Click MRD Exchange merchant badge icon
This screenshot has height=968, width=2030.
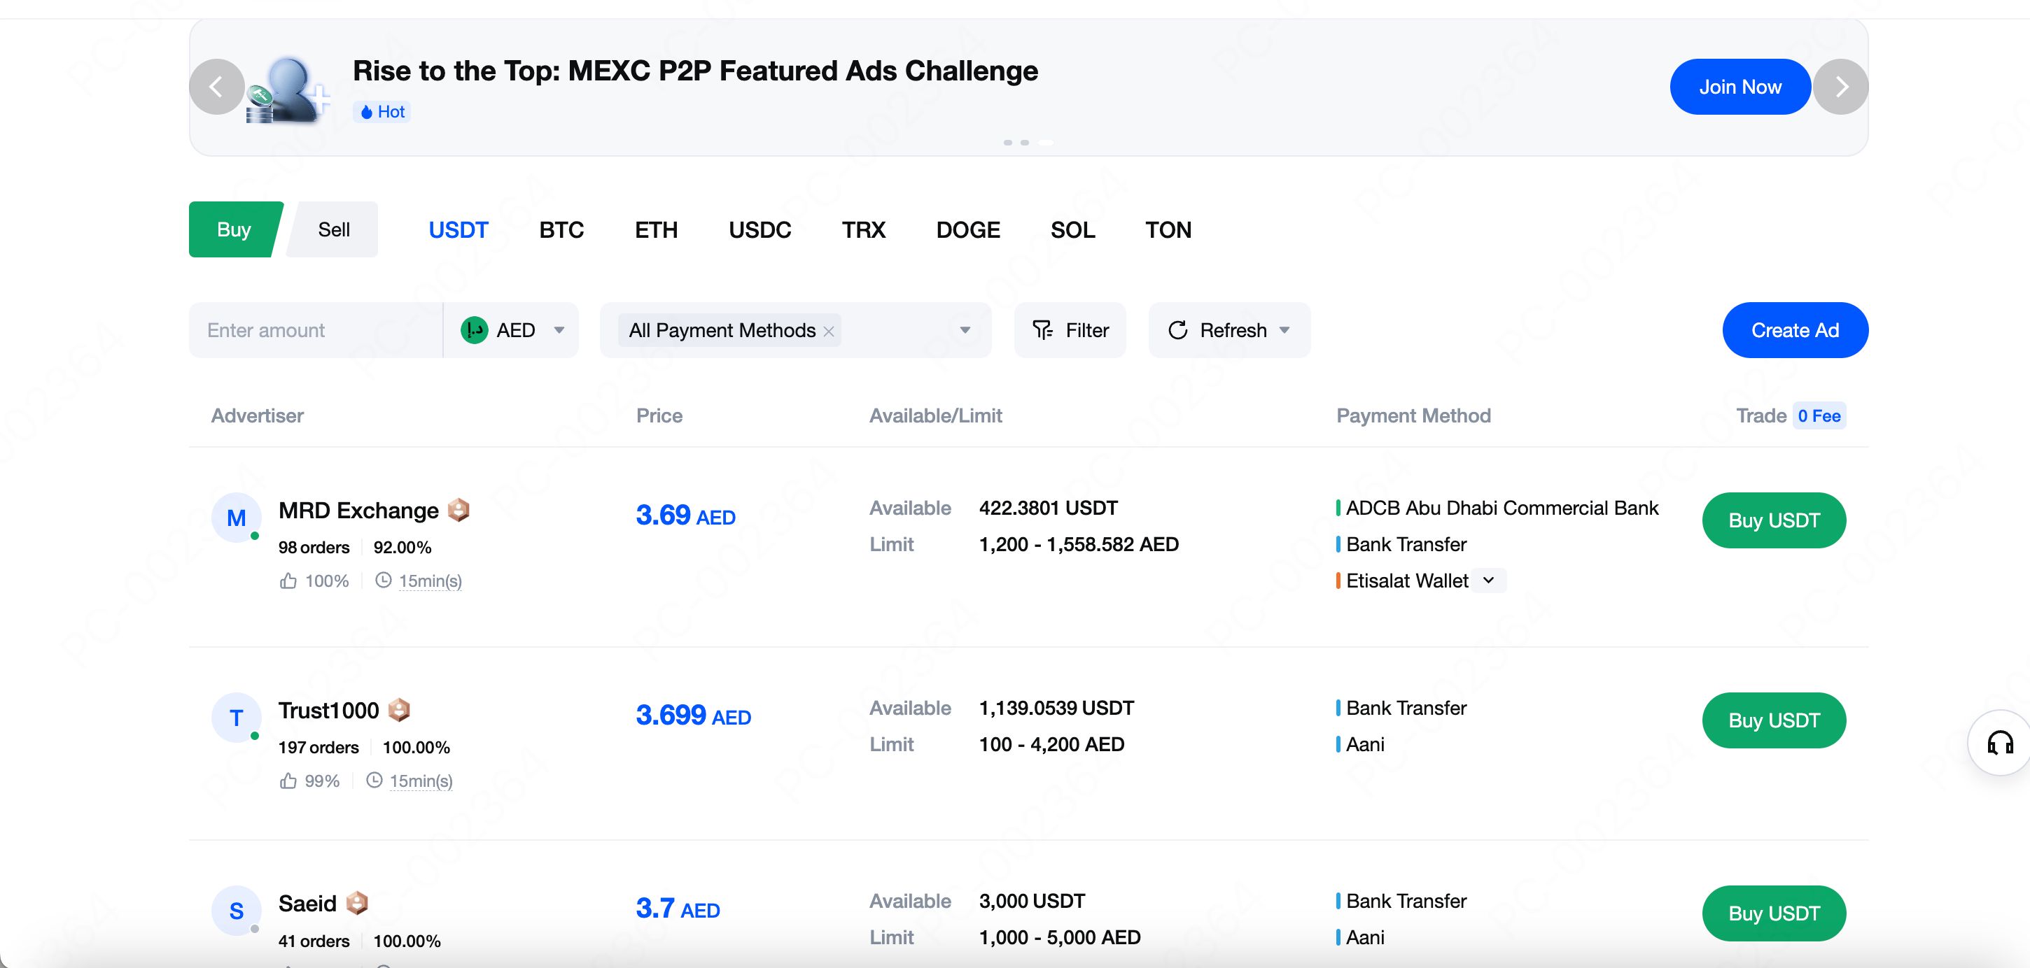tap(458, 511)
